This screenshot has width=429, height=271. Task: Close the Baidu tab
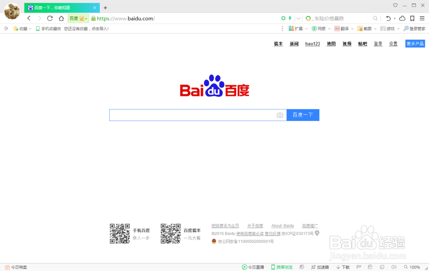pyautogui.click(x=95, y=8)
